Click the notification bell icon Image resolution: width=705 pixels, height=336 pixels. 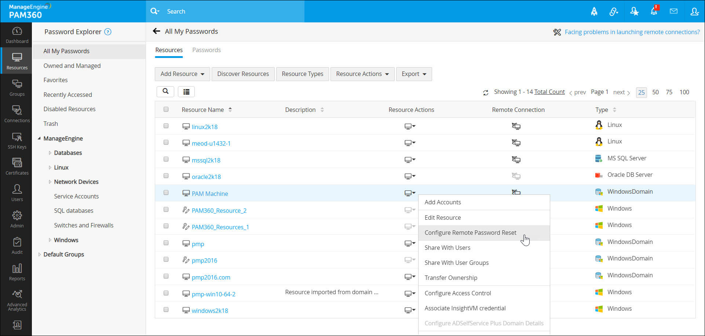654,11
